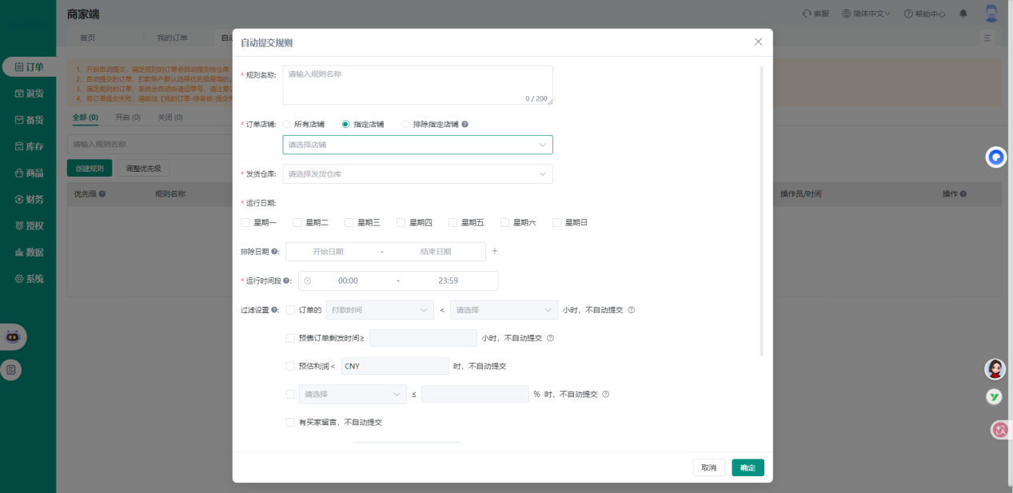Image resolution: width=1013 pixels, height=493 pixels.
Task: Enable 有买家留言 不自动提交 checkbox
Action: point(290,422)
